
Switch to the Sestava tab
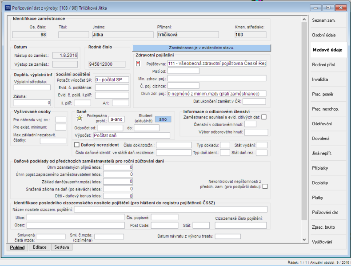(62, 247)
